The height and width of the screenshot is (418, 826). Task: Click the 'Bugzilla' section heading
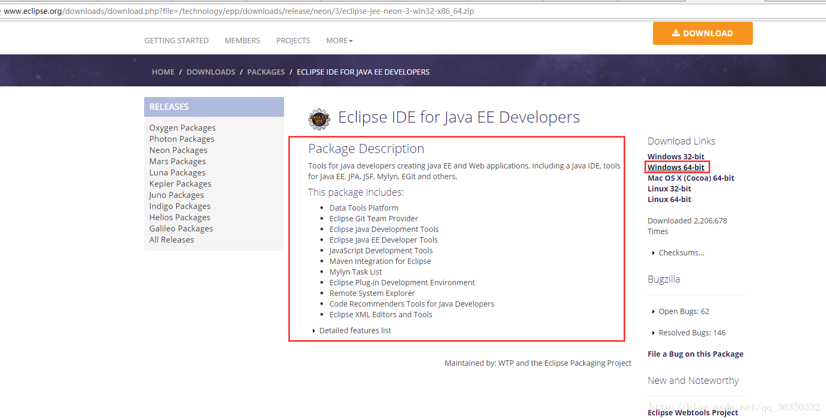pyautogui.click(x=664, y=279)
